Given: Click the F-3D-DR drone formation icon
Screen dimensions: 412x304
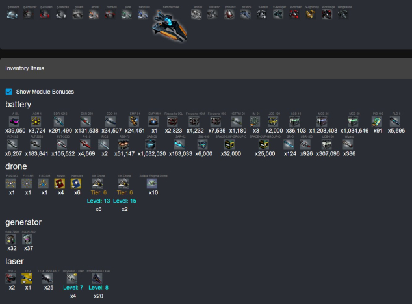Looking at the screenshot, I should (x=44, y=184).
